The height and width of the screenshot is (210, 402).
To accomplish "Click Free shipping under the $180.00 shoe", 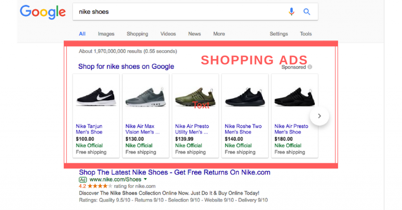I will [x=290, y=152].
